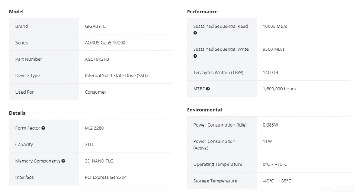The image size is (359, 196).
Task: Click the M.2 2280 form factor value
Action: (x=94, y=128)
